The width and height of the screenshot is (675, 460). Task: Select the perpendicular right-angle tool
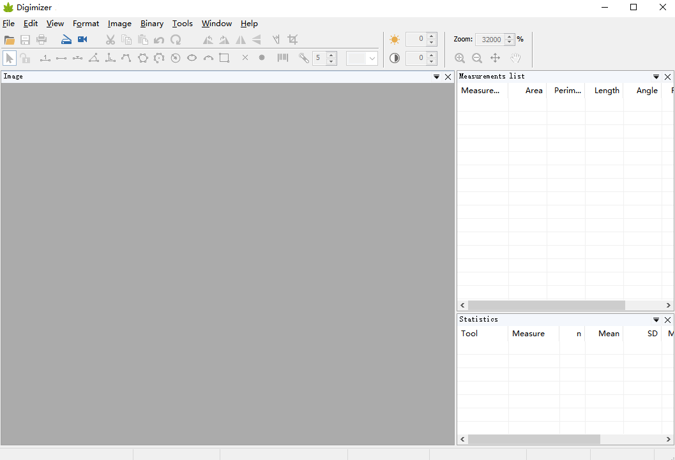tap(110, 57)
